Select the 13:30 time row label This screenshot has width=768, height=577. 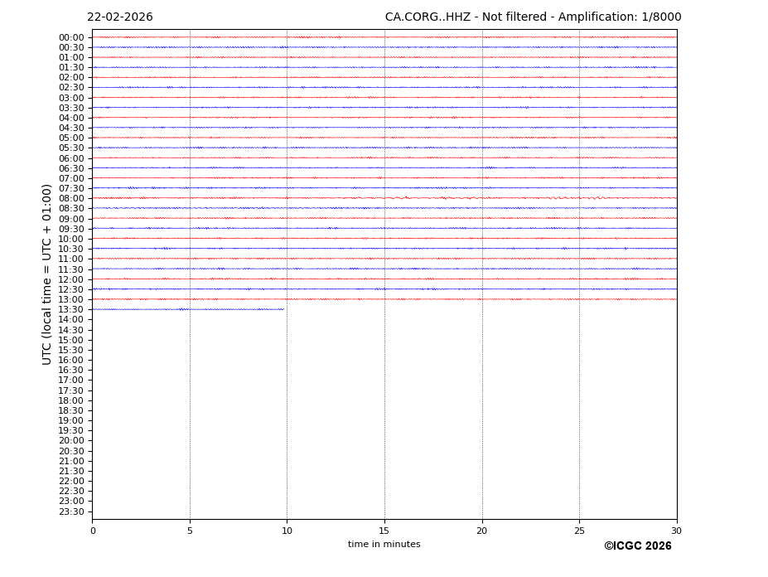[71, 310]
